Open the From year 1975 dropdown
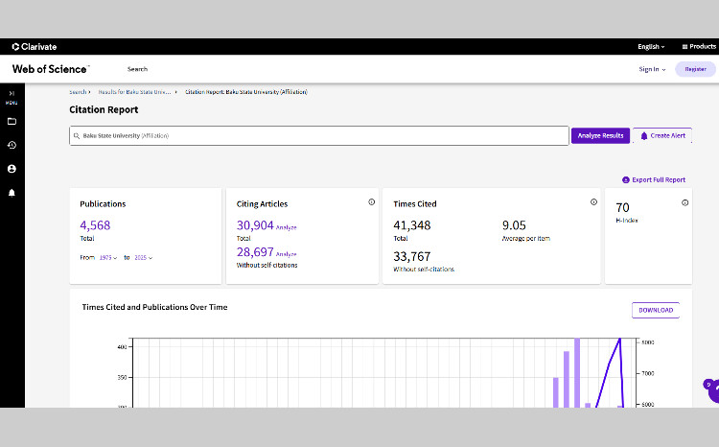Image resolution: width=719 pixels, height=447 pixels. click(108, 258)
